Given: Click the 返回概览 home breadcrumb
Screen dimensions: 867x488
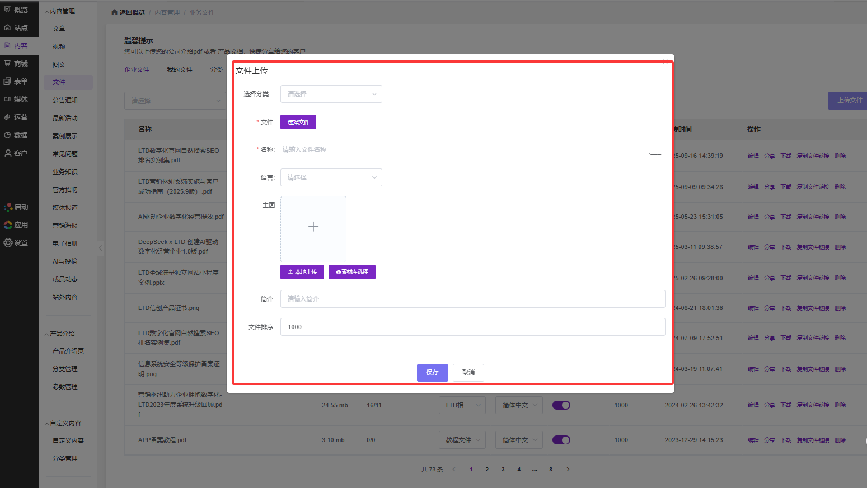Looking at the screenshot, I should (x=128, y=12).
